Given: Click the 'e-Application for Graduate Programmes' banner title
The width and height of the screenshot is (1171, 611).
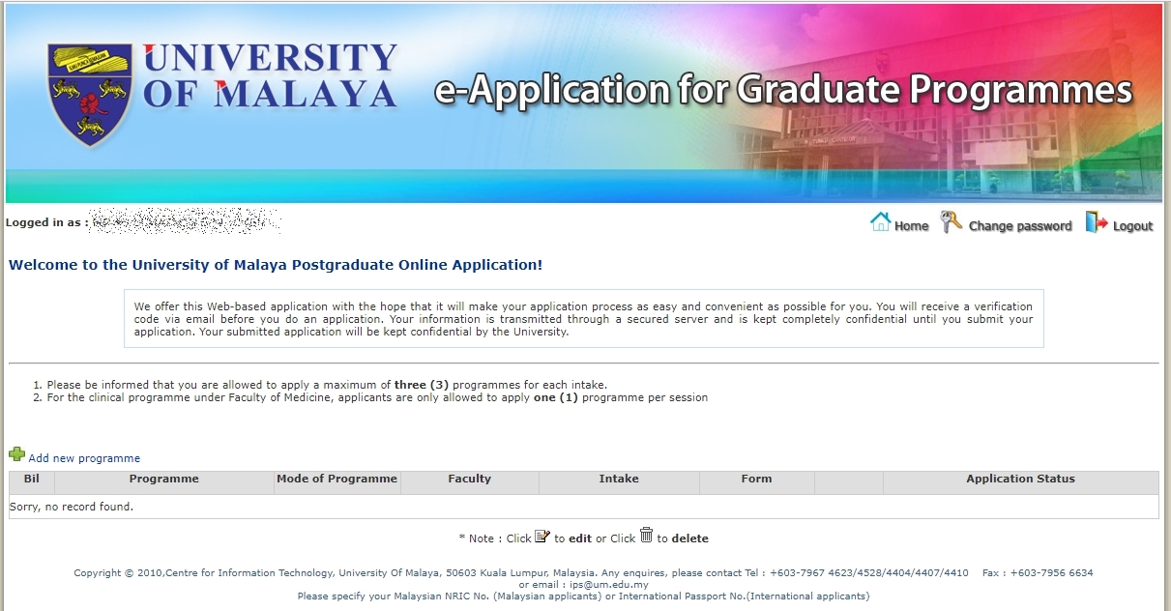Looking at the screenshot, I should 783,90.
